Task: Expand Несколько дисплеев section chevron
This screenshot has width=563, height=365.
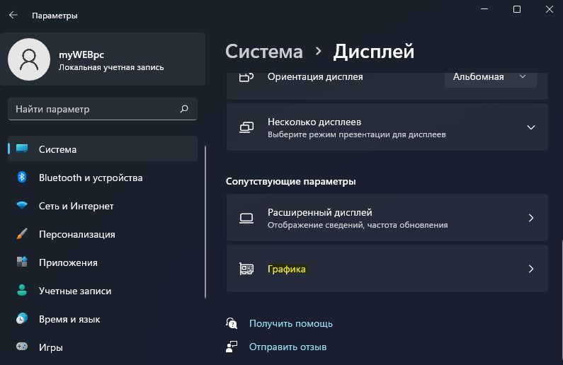Action: 530,127
